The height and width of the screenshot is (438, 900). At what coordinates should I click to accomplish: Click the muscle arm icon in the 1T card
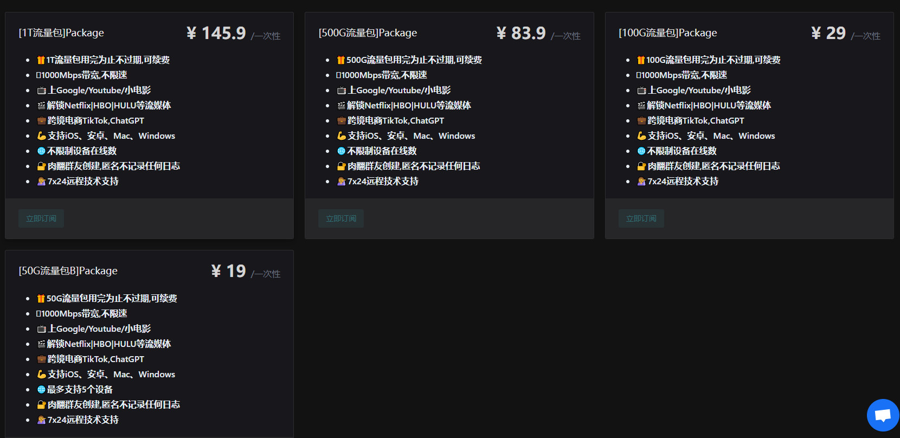pyautogui.click(x=41, y=136)
